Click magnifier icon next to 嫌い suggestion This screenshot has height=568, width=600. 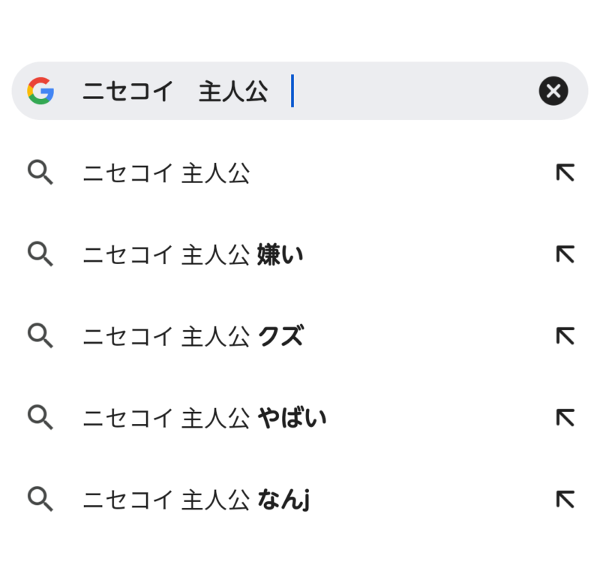tap(40, 254)
